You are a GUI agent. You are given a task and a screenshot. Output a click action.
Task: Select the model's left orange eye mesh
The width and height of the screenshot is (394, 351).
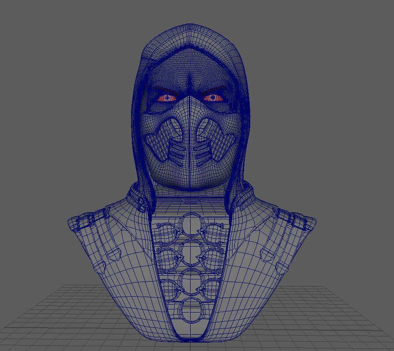click(167, 98)
